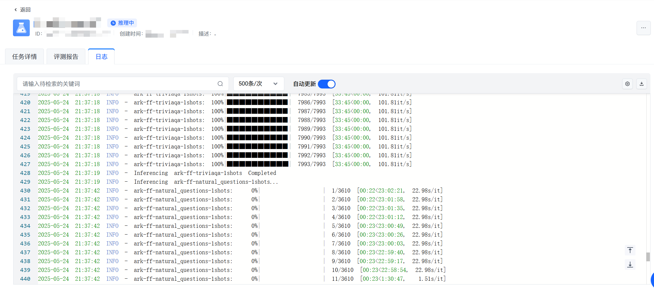This screenshot has width=654, height=291.
Task: Click the 创建时间 label
Action: tap(131, 34)
